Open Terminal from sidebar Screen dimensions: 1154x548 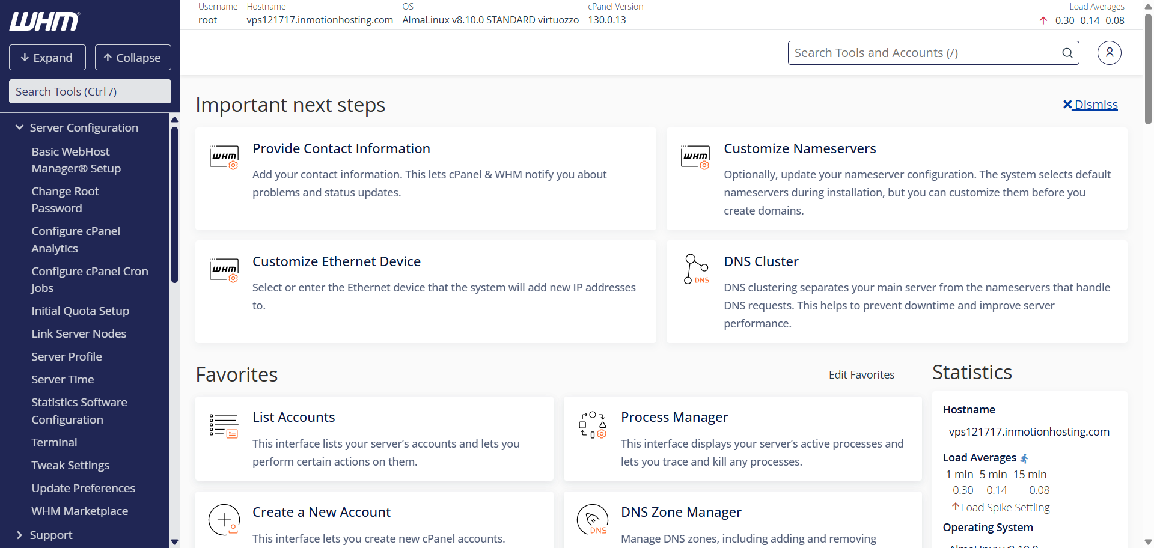click(x=54, y=442)
